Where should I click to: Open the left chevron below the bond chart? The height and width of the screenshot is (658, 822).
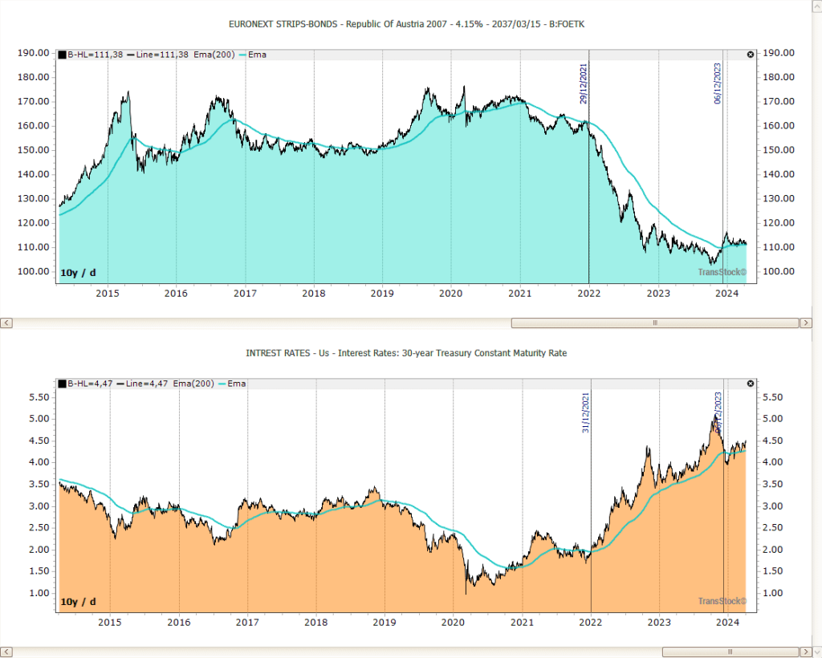point(6,323)
